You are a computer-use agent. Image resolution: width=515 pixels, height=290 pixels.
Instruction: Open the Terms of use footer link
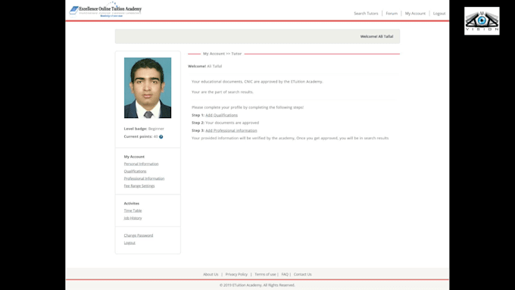(265, 274)
